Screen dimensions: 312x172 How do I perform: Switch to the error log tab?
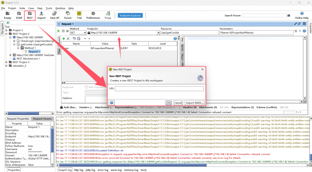pyautogui.click(x=103, y=170)
